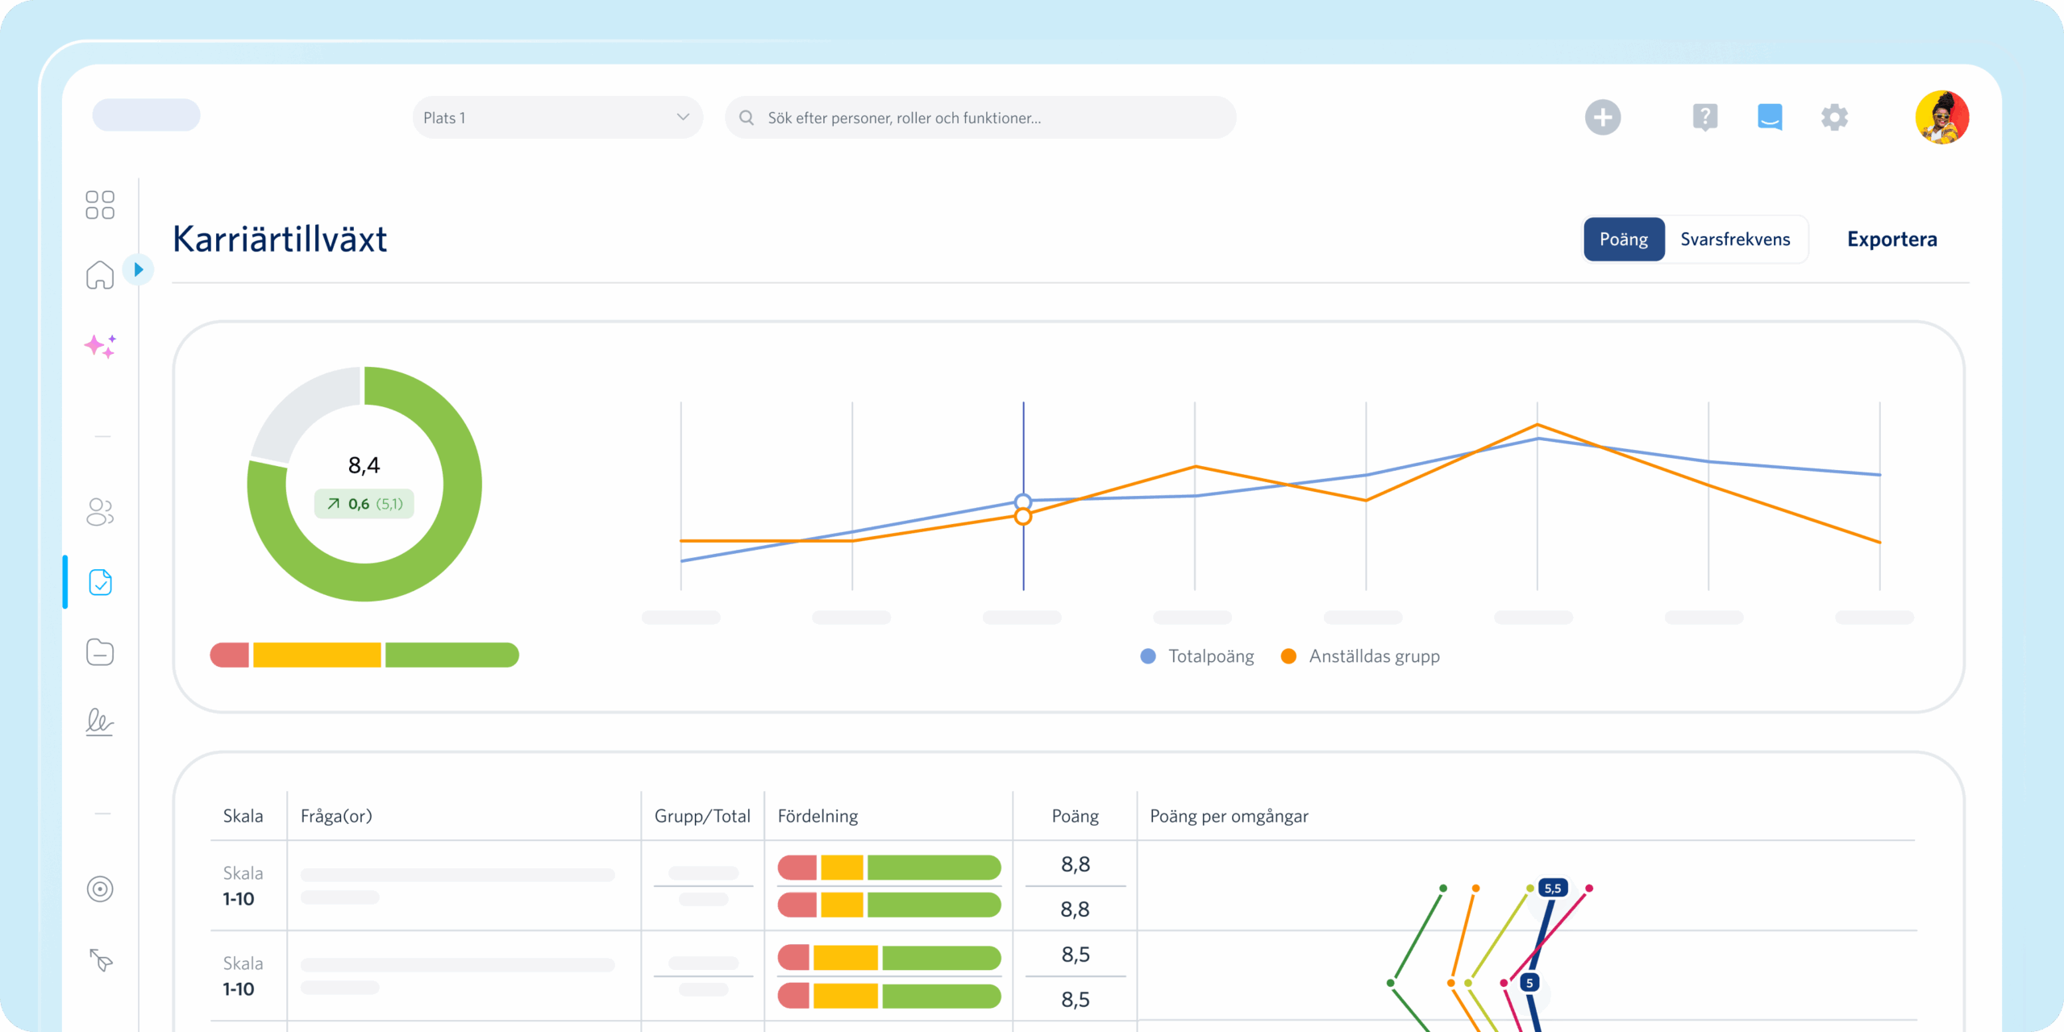The image size is (2064, 1032).
Task: Open the target goals icon in sidebar
Action: pyautogui.click(x=100, y=888)
